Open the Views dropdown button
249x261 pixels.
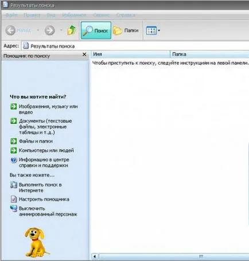(153, 30)
